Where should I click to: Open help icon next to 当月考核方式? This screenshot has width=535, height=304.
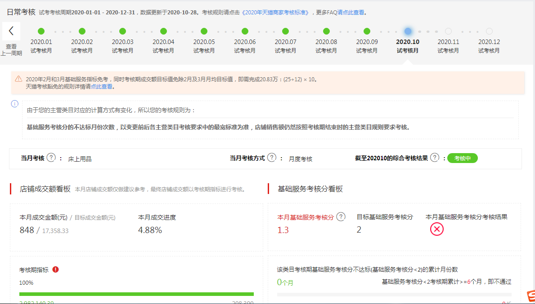tap(272, 158)
